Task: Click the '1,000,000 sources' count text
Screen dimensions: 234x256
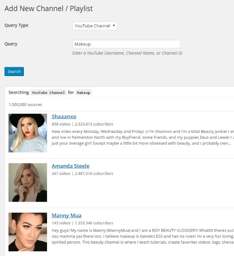Action: pyautogui.click(x=25, y=105)
